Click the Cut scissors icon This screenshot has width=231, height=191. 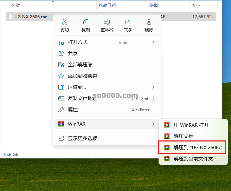[x=65, y=22]
